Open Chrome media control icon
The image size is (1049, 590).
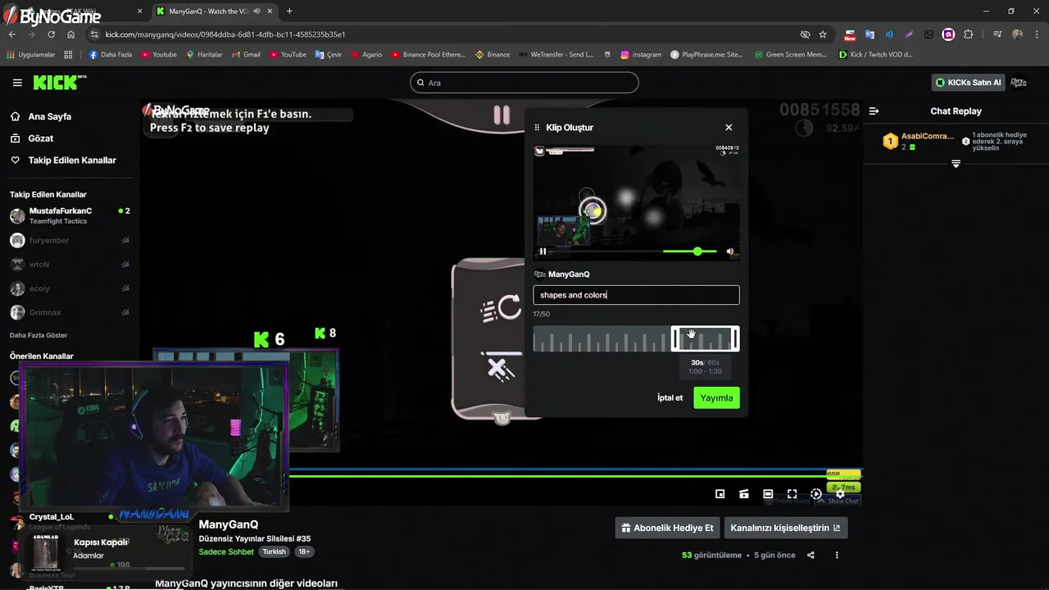click(x=997, y=34)
